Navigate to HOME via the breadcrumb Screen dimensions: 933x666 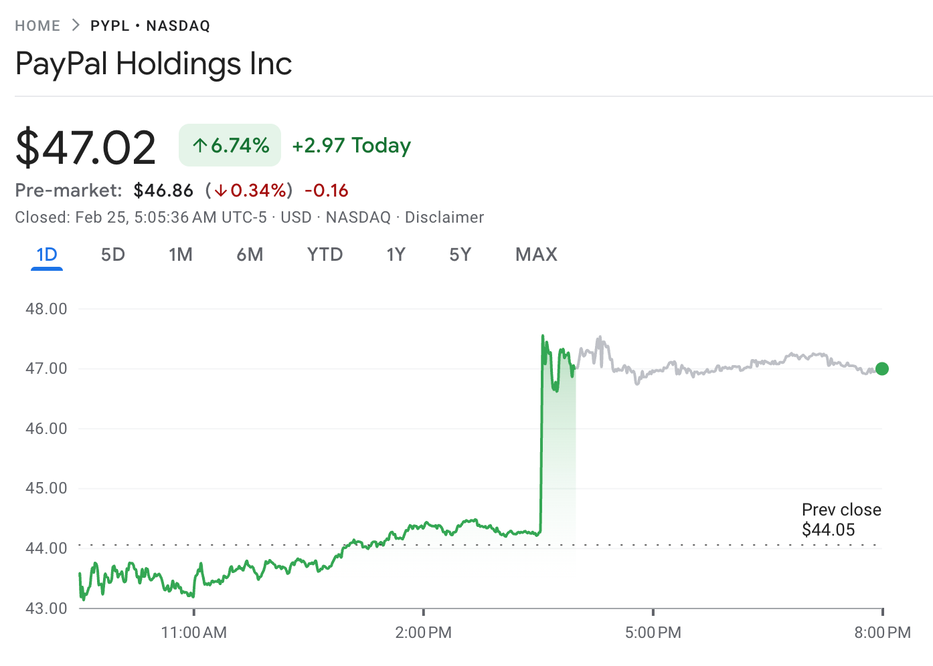[37, 25]
